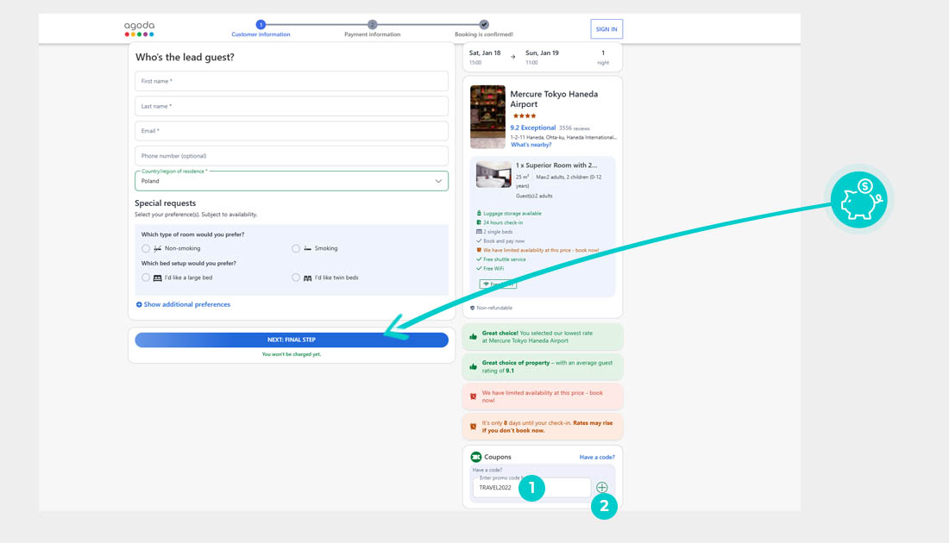Image resolution: width=949 pixels, height=543 pixels.
Task: Click the Non-refundable shield icon
Action: click(x=473, y=308)
